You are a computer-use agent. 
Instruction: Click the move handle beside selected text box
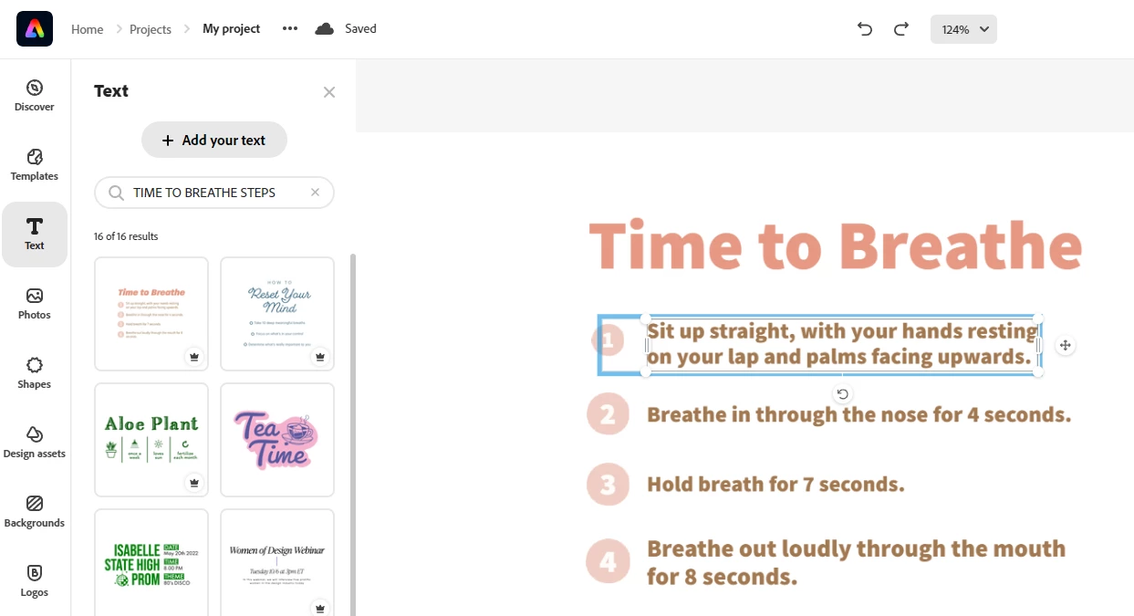(x=1065, y=345)
